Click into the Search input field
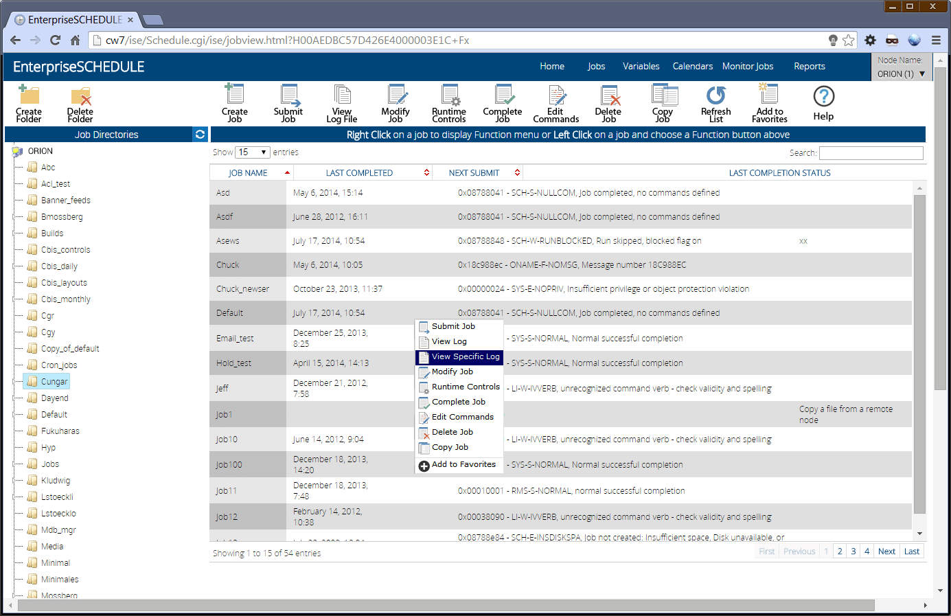The width and height of the screenshot is (951, 616). 871,153
